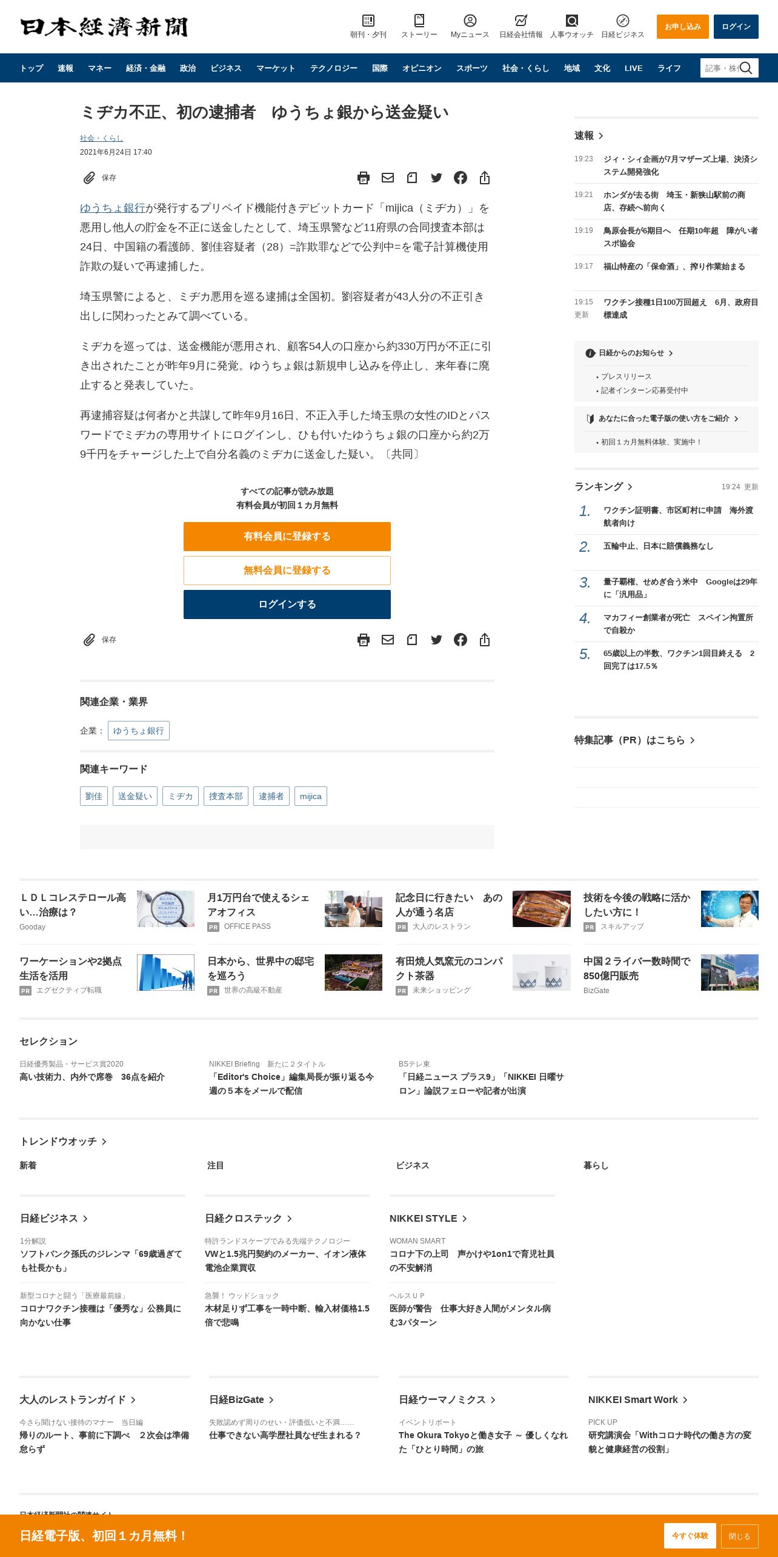Click the ゆうちょ銀行 company tag

[139, 731]
